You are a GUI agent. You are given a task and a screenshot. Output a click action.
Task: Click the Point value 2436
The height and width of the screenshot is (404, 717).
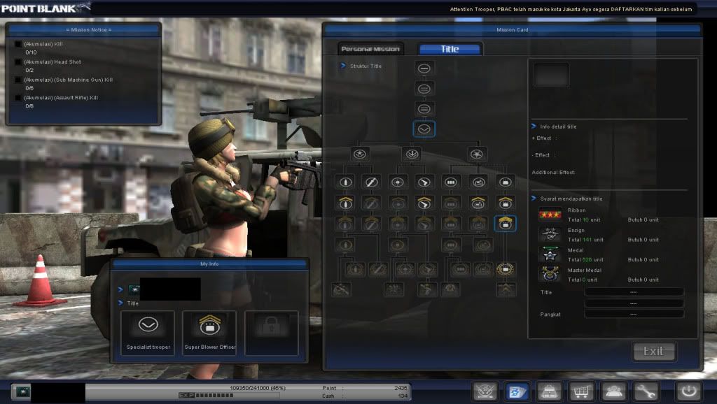click(401, 388)
